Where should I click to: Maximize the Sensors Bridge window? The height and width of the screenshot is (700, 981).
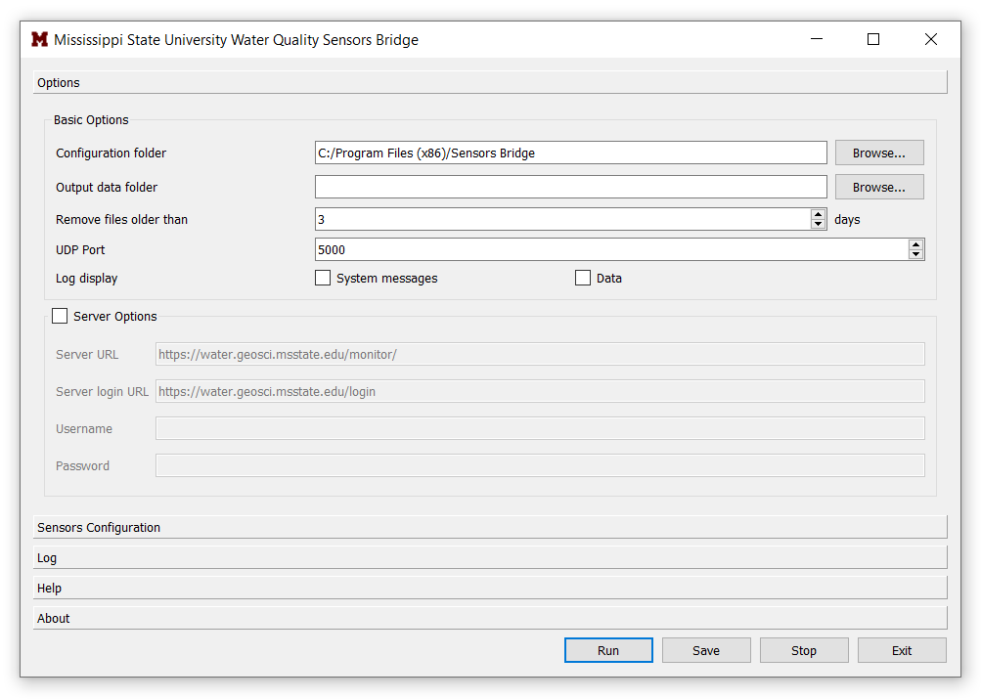[x=873, y=39]
